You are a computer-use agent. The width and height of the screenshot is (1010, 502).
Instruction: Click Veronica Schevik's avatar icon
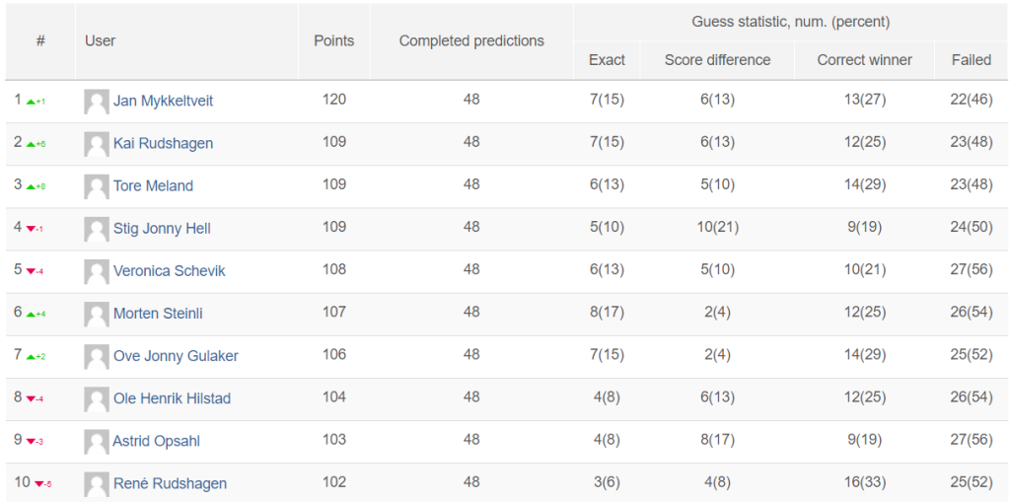(x=97, y=272)
